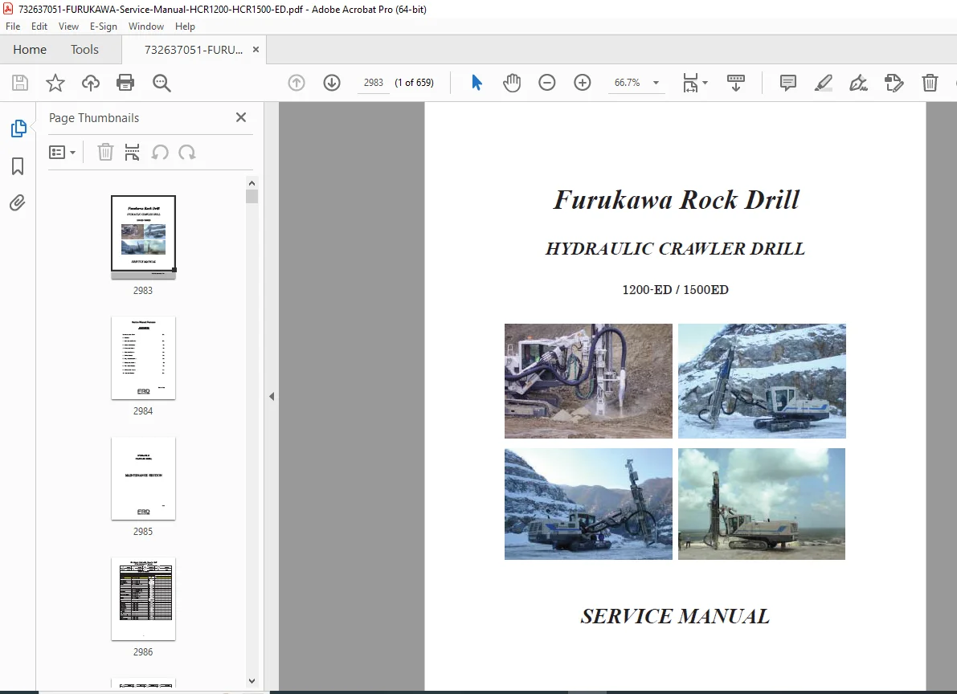Print the document with the printer icon
Viewport: 957px width, 694px height.
pyautogui.click(x=125, y=83)
